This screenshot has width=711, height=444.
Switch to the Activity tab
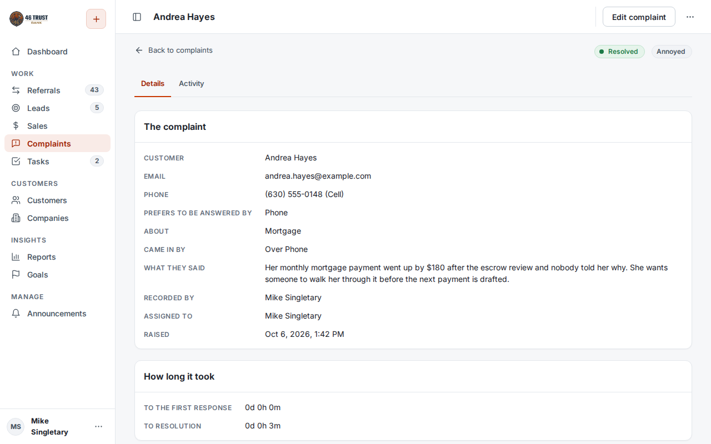pos(192,84)
